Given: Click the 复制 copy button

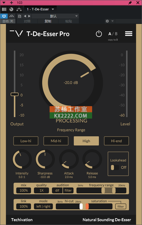Looking at the screenshot, I should click(48, 21).
